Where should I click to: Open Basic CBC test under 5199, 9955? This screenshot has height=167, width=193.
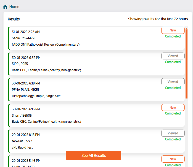(46, 70)
